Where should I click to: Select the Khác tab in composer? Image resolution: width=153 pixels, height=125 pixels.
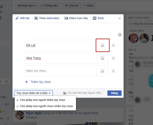point(98,18)
